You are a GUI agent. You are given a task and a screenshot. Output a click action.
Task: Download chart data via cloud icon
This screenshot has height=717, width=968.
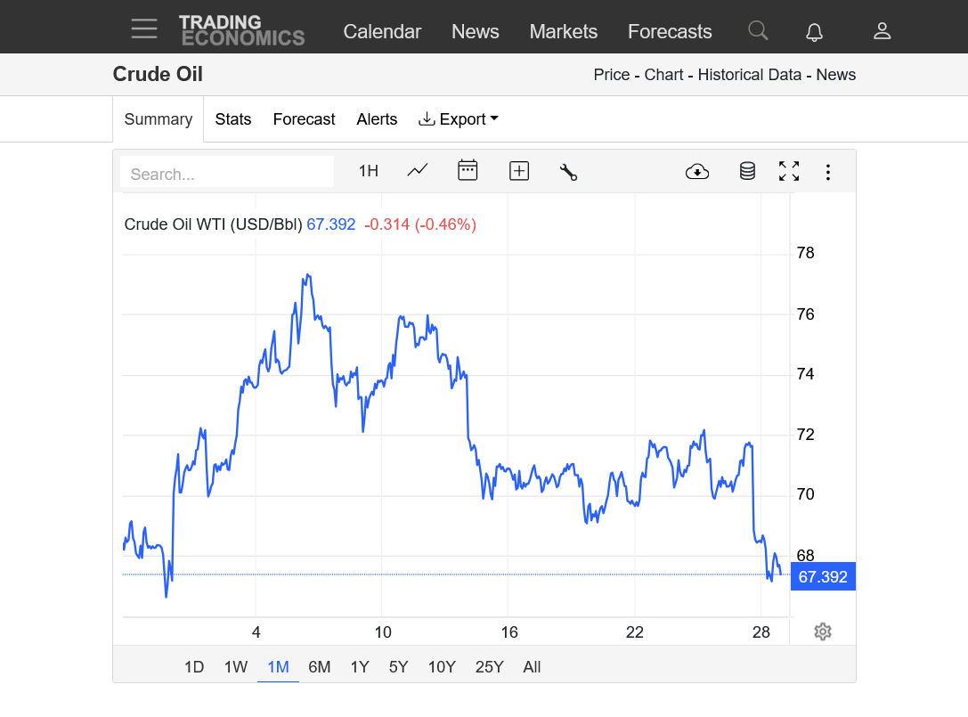pyautogui.click(x=697, y=172)
